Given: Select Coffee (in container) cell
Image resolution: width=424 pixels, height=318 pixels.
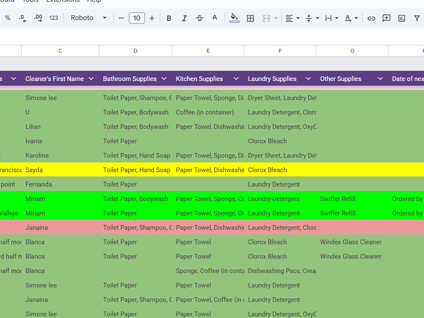Looking at the screenshot, I should 208,112.
